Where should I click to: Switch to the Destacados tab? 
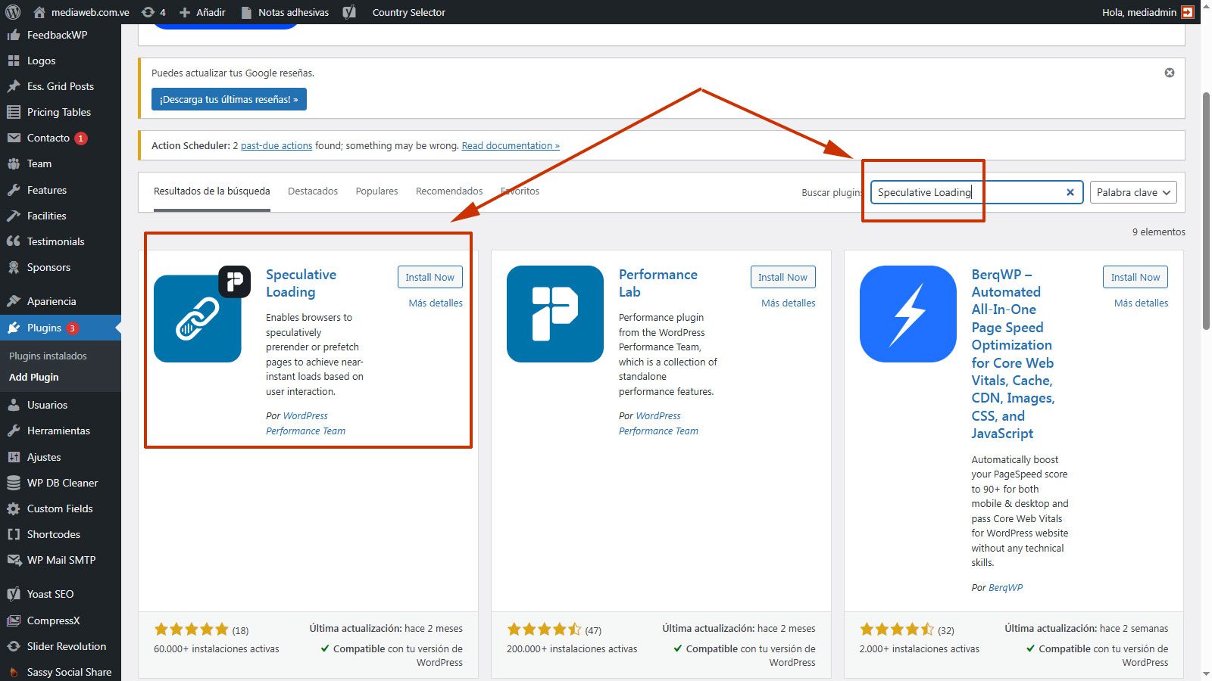click(313, 191)
